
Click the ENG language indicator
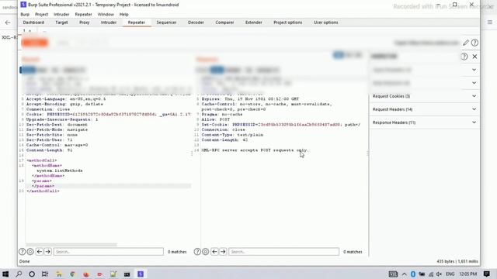[x=450, y=274]
